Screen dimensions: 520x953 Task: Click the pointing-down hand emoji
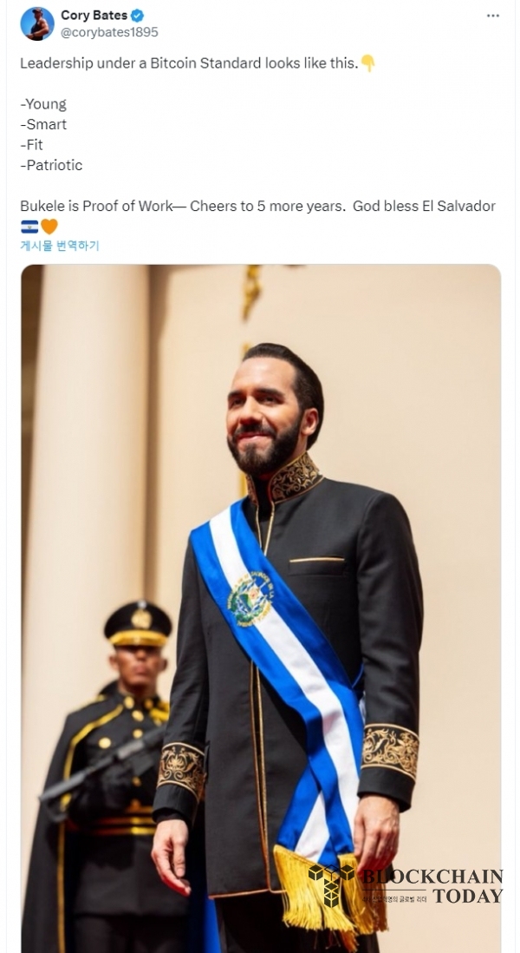(x=367, y=62)
